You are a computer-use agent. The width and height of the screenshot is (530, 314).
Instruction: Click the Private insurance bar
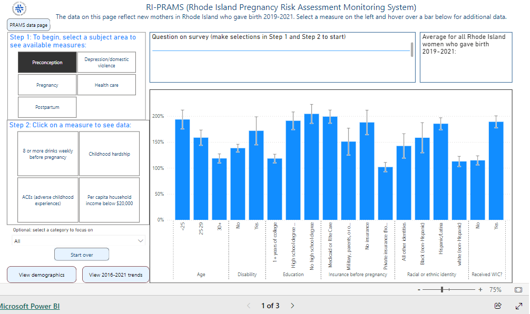(385, 194)
